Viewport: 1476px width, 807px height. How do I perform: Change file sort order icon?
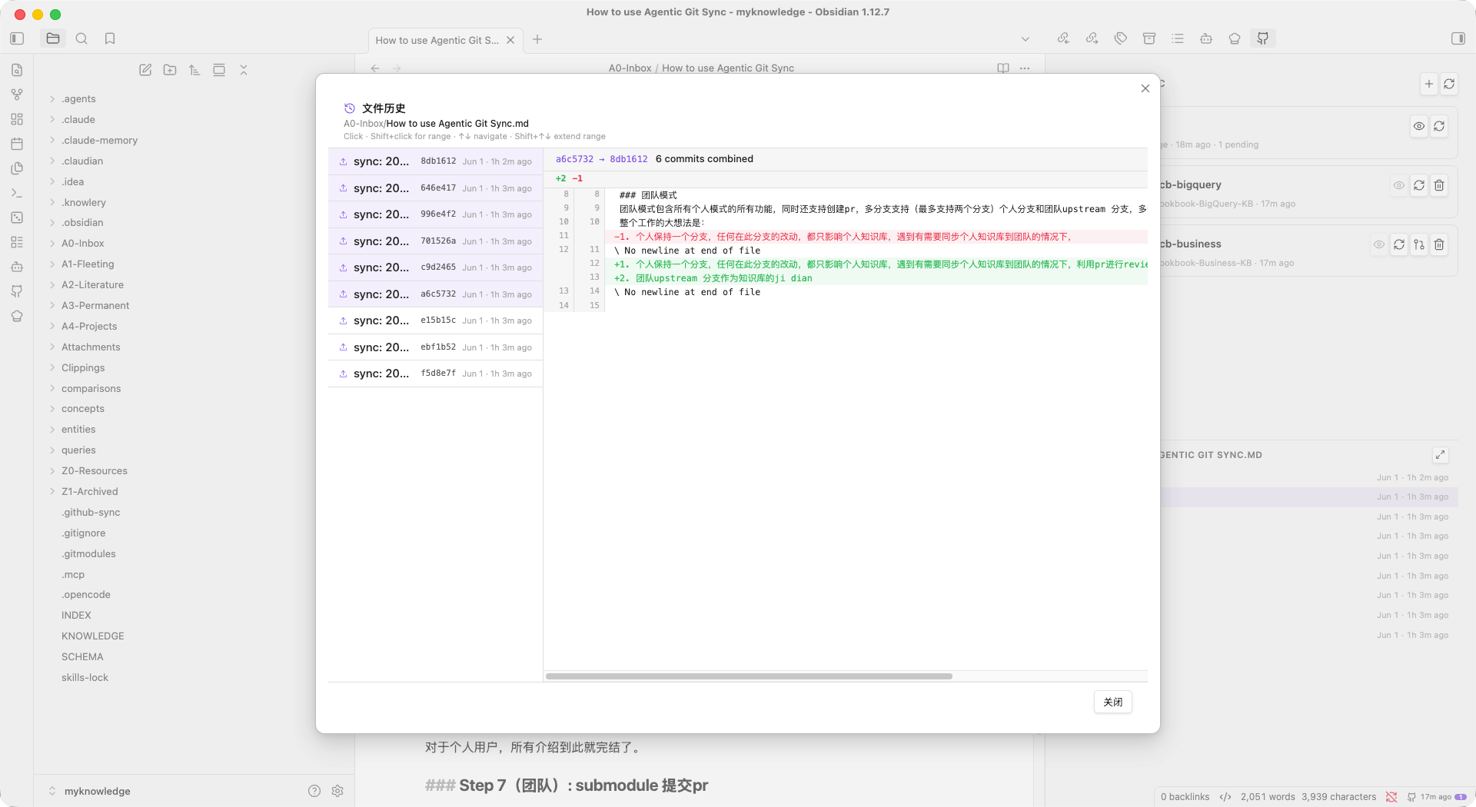194,70
